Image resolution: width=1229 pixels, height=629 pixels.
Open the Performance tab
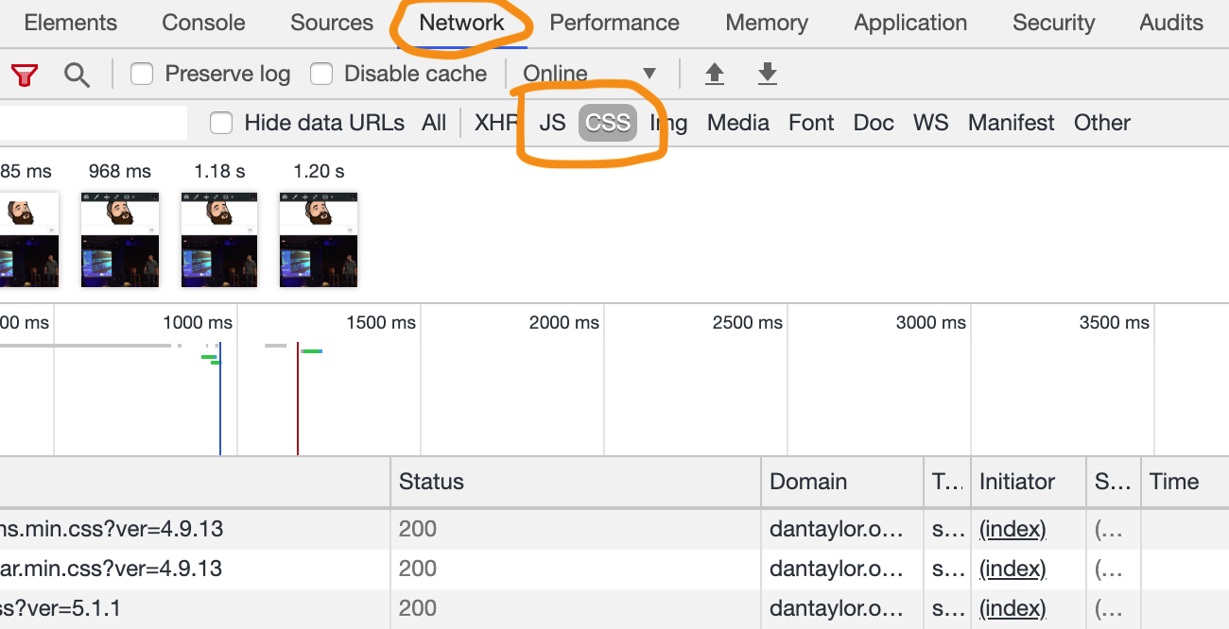point(614,23)
